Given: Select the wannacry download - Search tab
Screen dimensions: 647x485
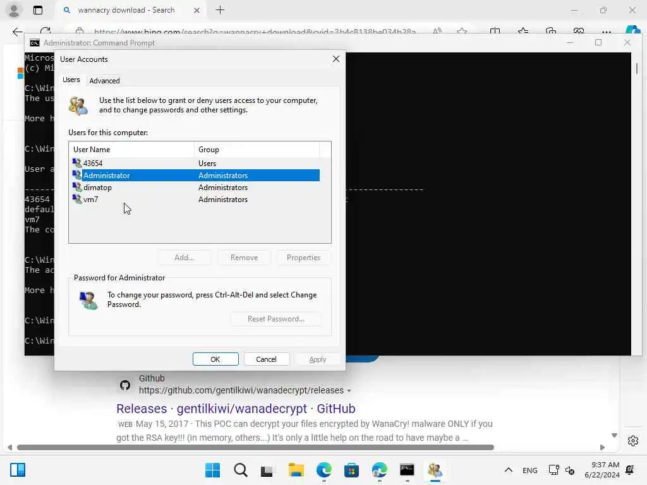Looking at the screenshot, I should (x=126, y=10).
